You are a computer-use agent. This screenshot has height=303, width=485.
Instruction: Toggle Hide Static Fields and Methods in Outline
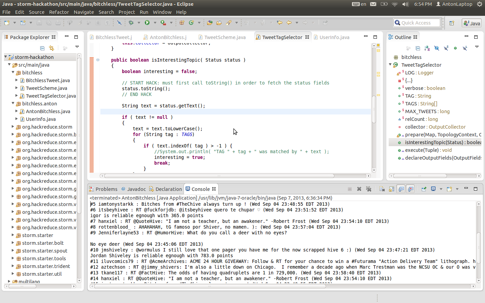point(446,48)
